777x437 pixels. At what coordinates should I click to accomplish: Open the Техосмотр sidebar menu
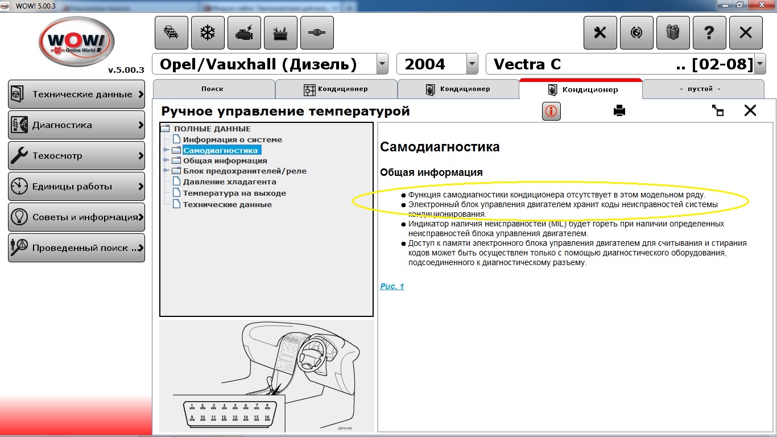tap(76, 156)
